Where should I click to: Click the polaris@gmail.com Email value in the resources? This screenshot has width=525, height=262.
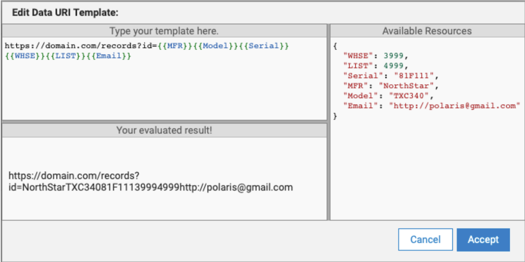tap(455, 106)
